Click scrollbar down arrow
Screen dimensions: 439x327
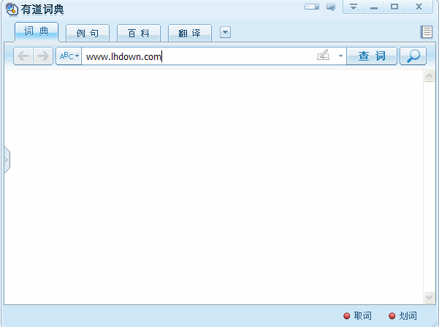pos(429,297)
